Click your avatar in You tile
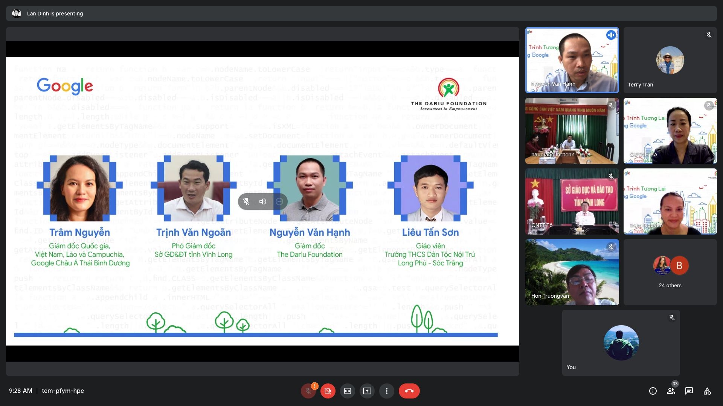The image size is (723, 406). (621, 343)
